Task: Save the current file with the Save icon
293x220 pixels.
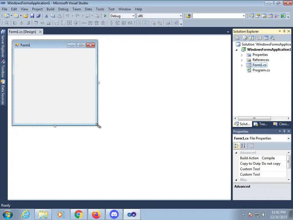Action: click(x=32, y=16)
